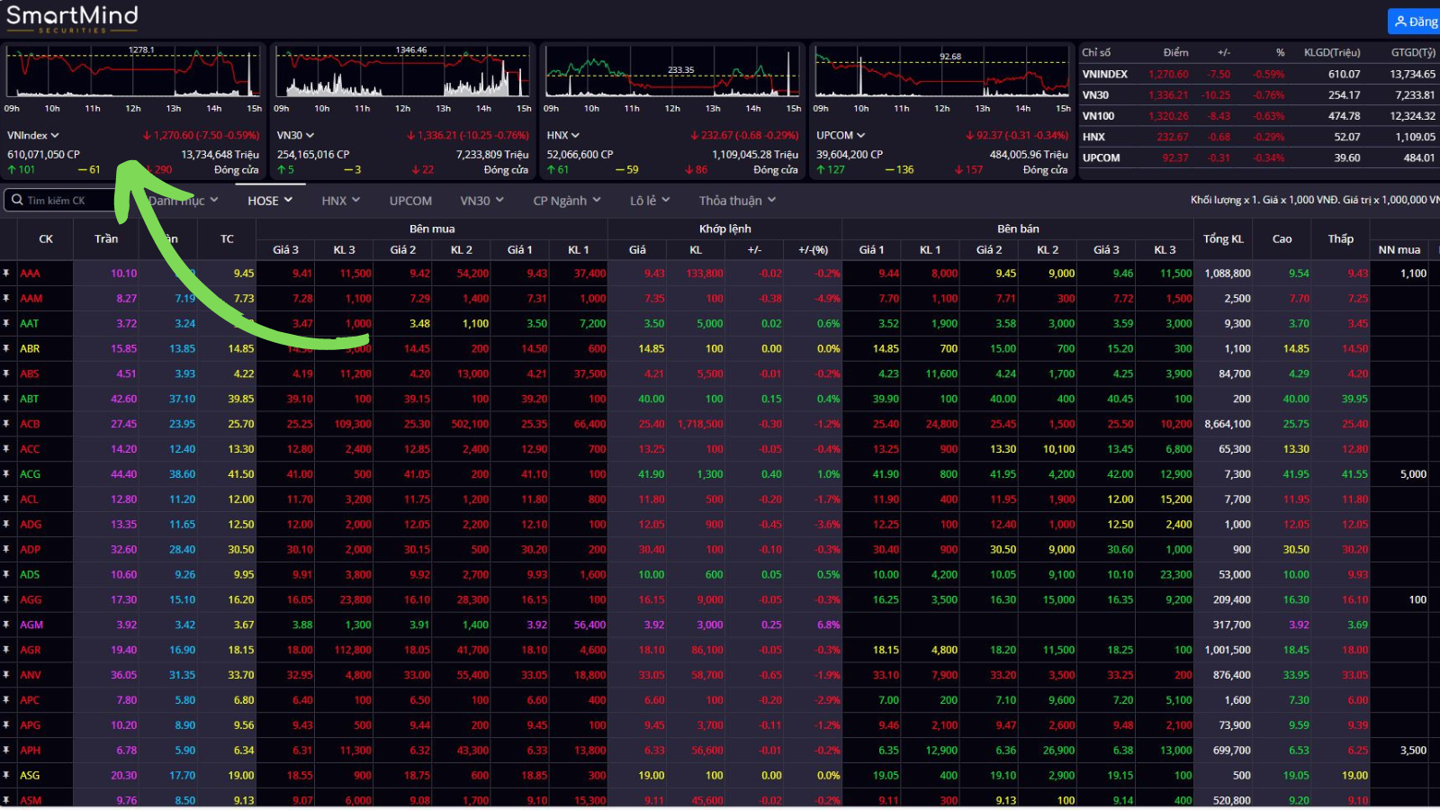Click the SmartMind Securities logo
Image resolution: width=1440 pixels, height=810 pixels.
point(72,18)
